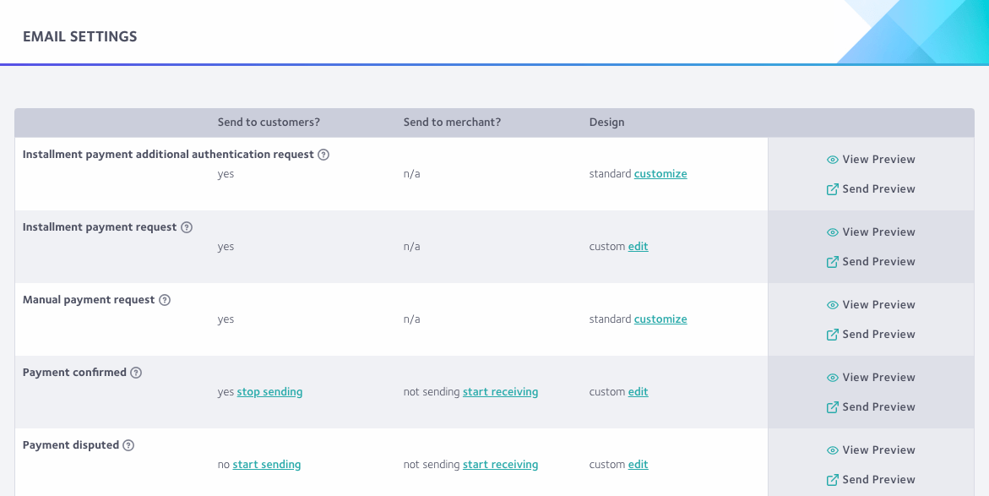
Task: Edit the Payment confirmed custom design
Action: 639,392
